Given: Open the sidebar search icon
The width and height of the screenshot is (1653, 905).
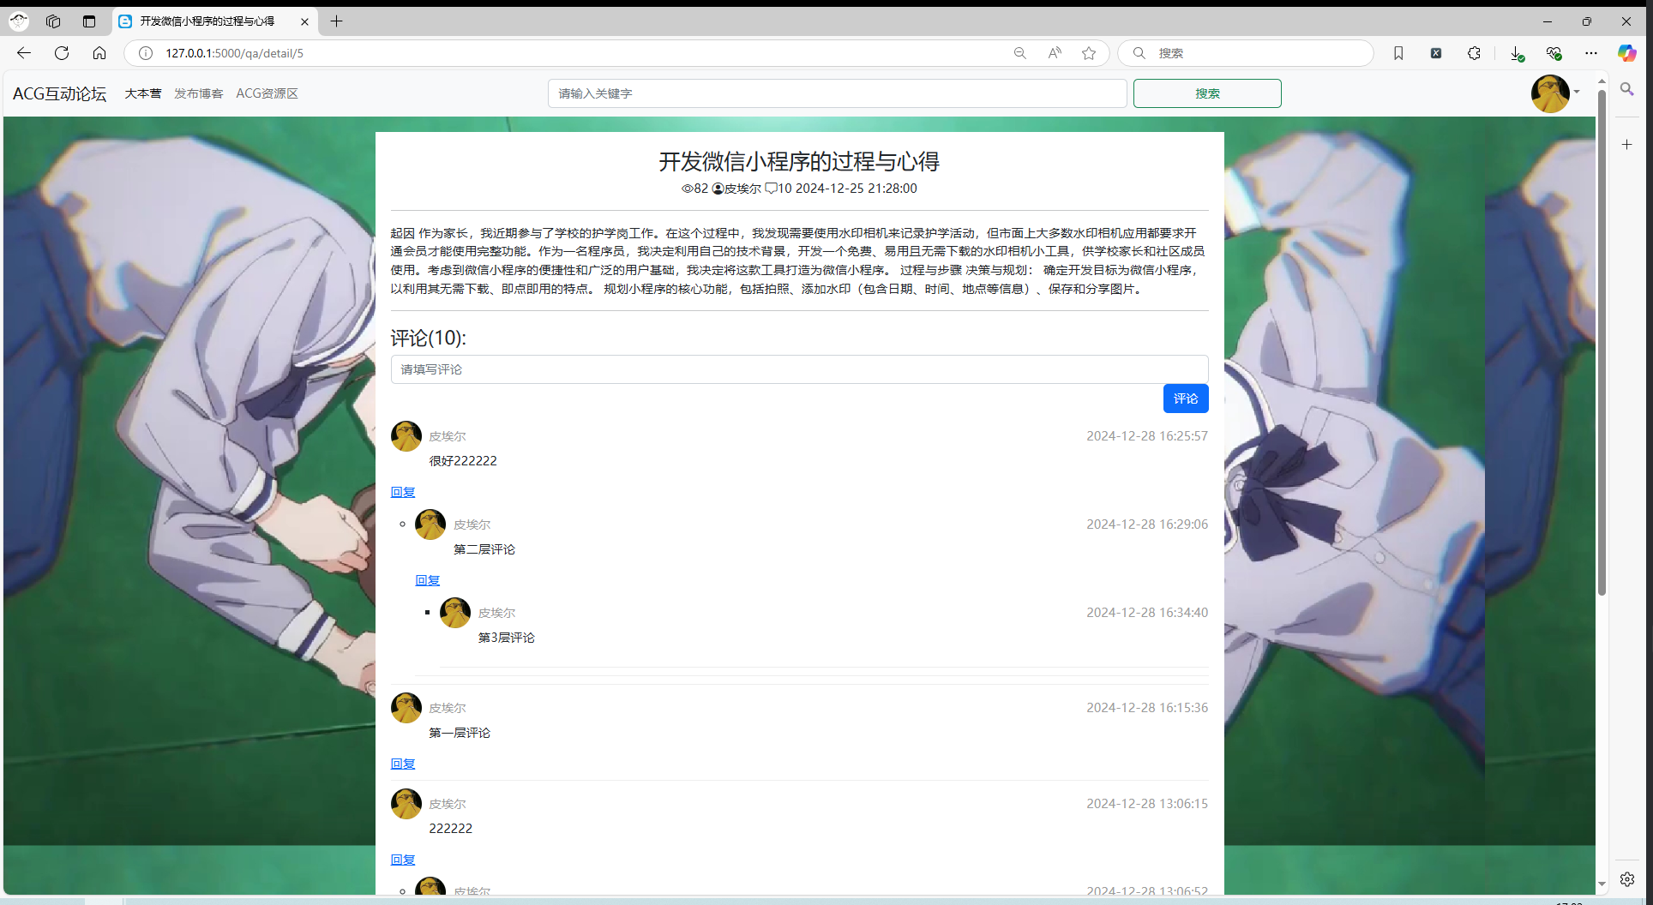Looking at the screenshot, I should [x=1627, y=89].
